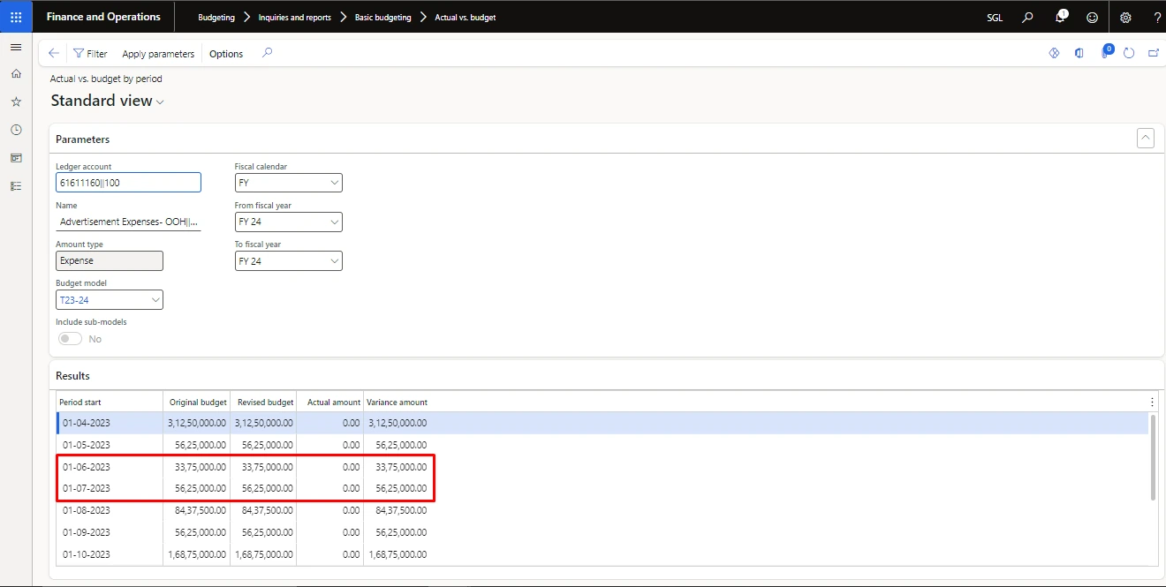Click the attachments icon with badge 0
Image resolution: width=1166 pixels, height=587 pixels.
(x=1105, y=52)
